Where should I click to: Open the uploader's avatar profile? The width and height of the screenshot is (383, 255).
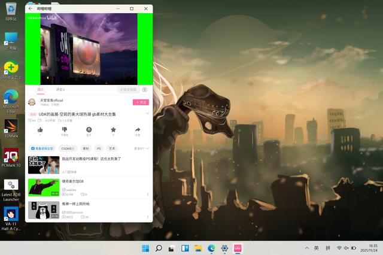pos(32,102)
